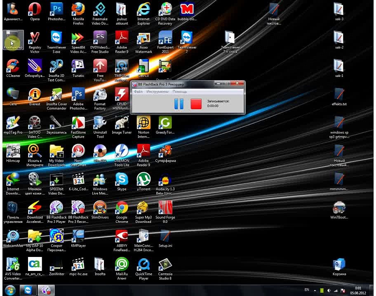Image resolution: width=376 pixels, height=296 pixels.
Task: Select the GreedyTorrent icon
Action: coord(165,125)
